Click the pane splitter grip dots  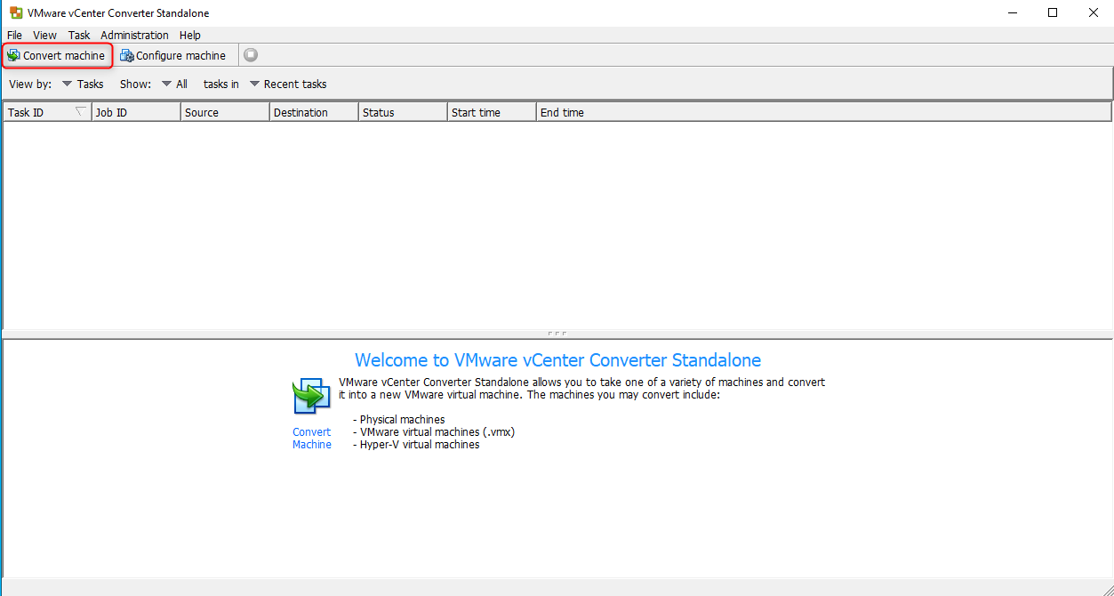[557, 334]
